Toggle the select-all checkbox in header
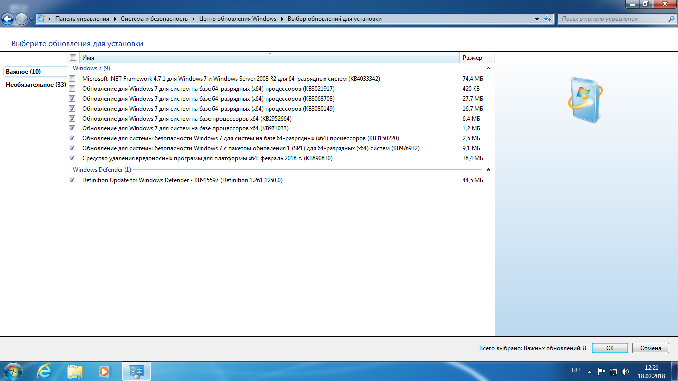Viewport: 678px width, 381px height. [73, 58]
